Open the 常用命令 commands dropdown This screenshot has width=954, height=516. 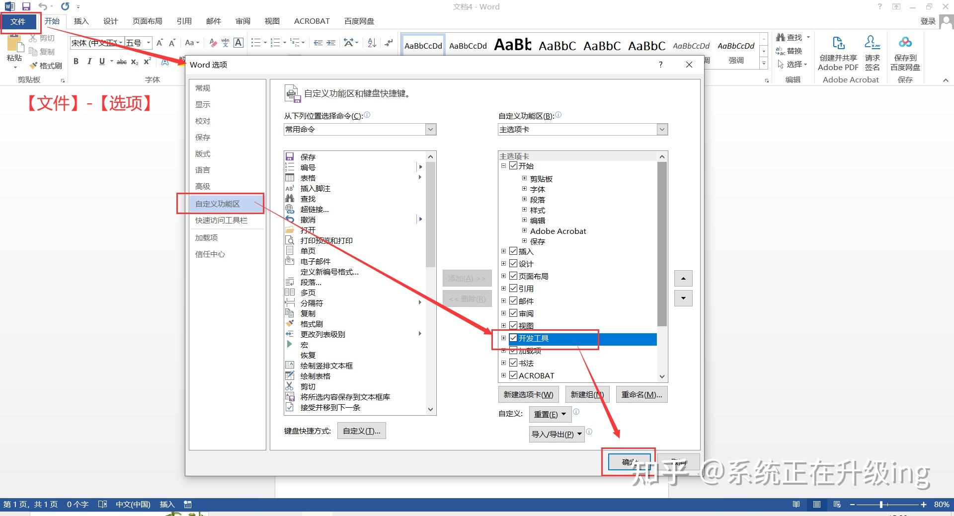(x=431, y=130)
